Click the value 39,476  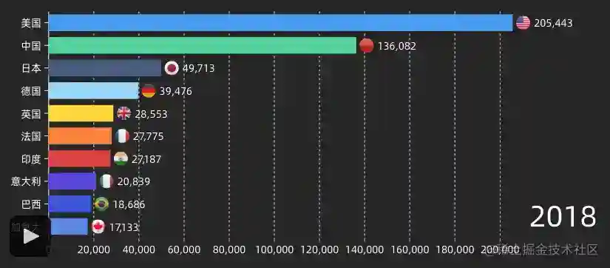point(175,91)
